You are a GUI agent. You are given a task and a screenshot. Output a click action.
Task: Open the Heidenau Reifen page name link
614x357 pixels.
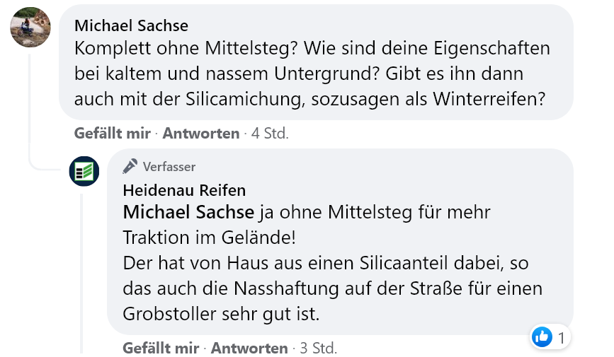pos(184,190)
